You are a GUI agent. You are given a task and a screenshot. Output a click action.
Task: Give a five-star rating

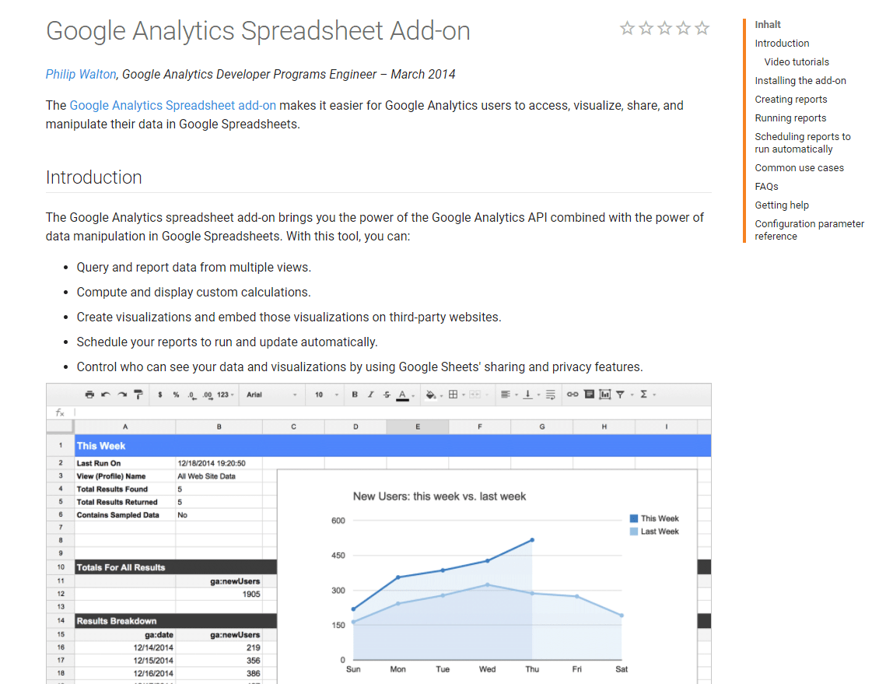coord(702,27)
